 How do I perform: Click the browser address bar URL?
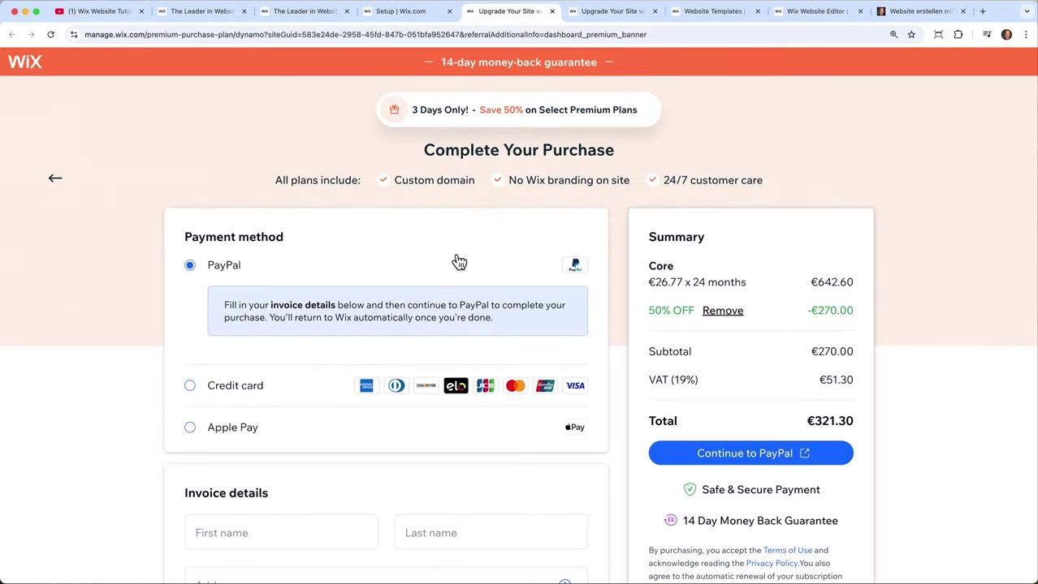click(365, 35)
